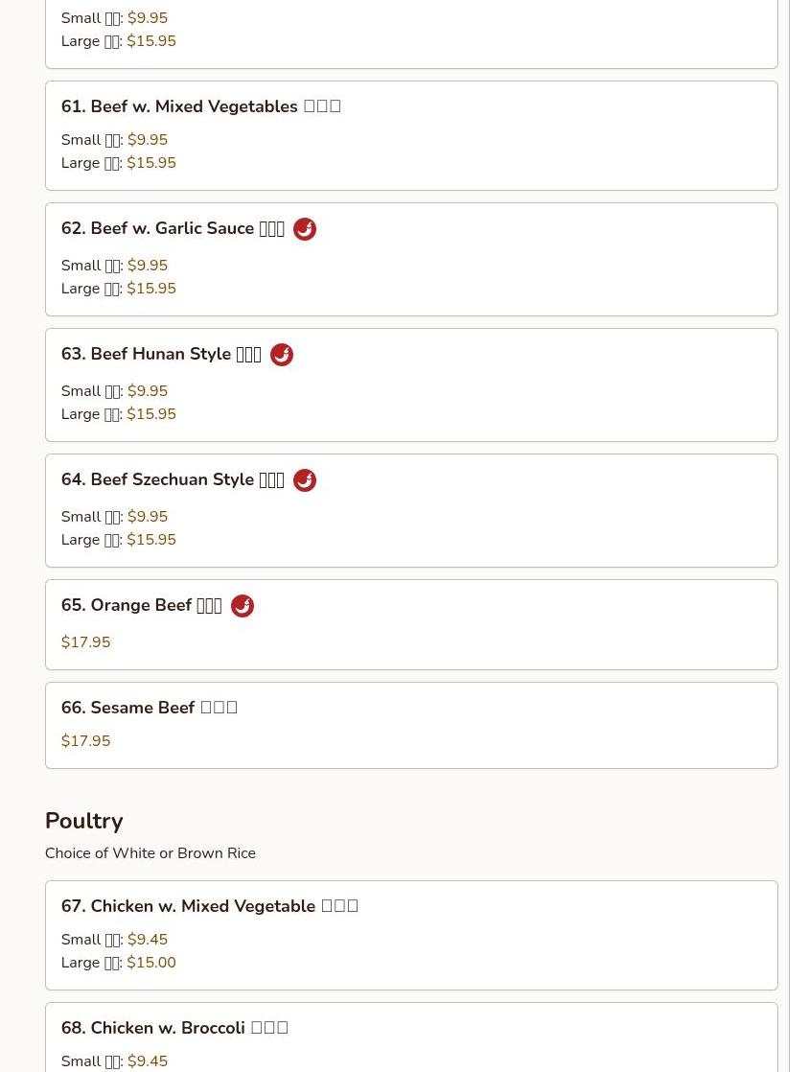Click spicy pepper icon on Beef Szechuan Style
The width and height of the screenshot is (809, 1072).
click(x=305, y=480)
